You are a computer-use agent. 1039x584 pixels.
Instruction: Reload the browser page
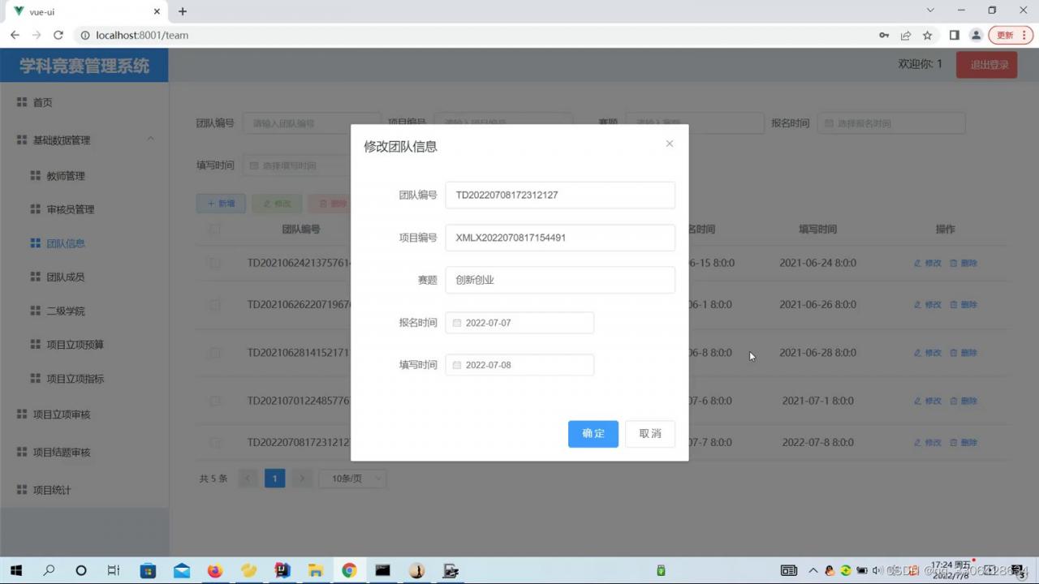pos(58,35)
